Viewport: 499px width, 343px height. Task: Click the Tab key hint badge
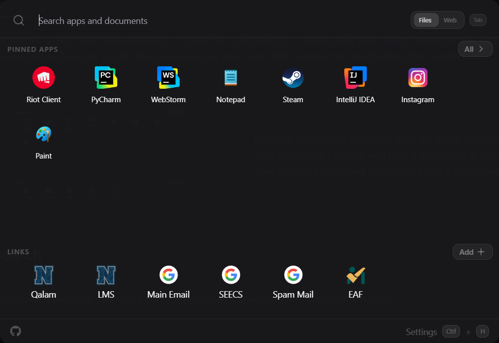[478, 20]
